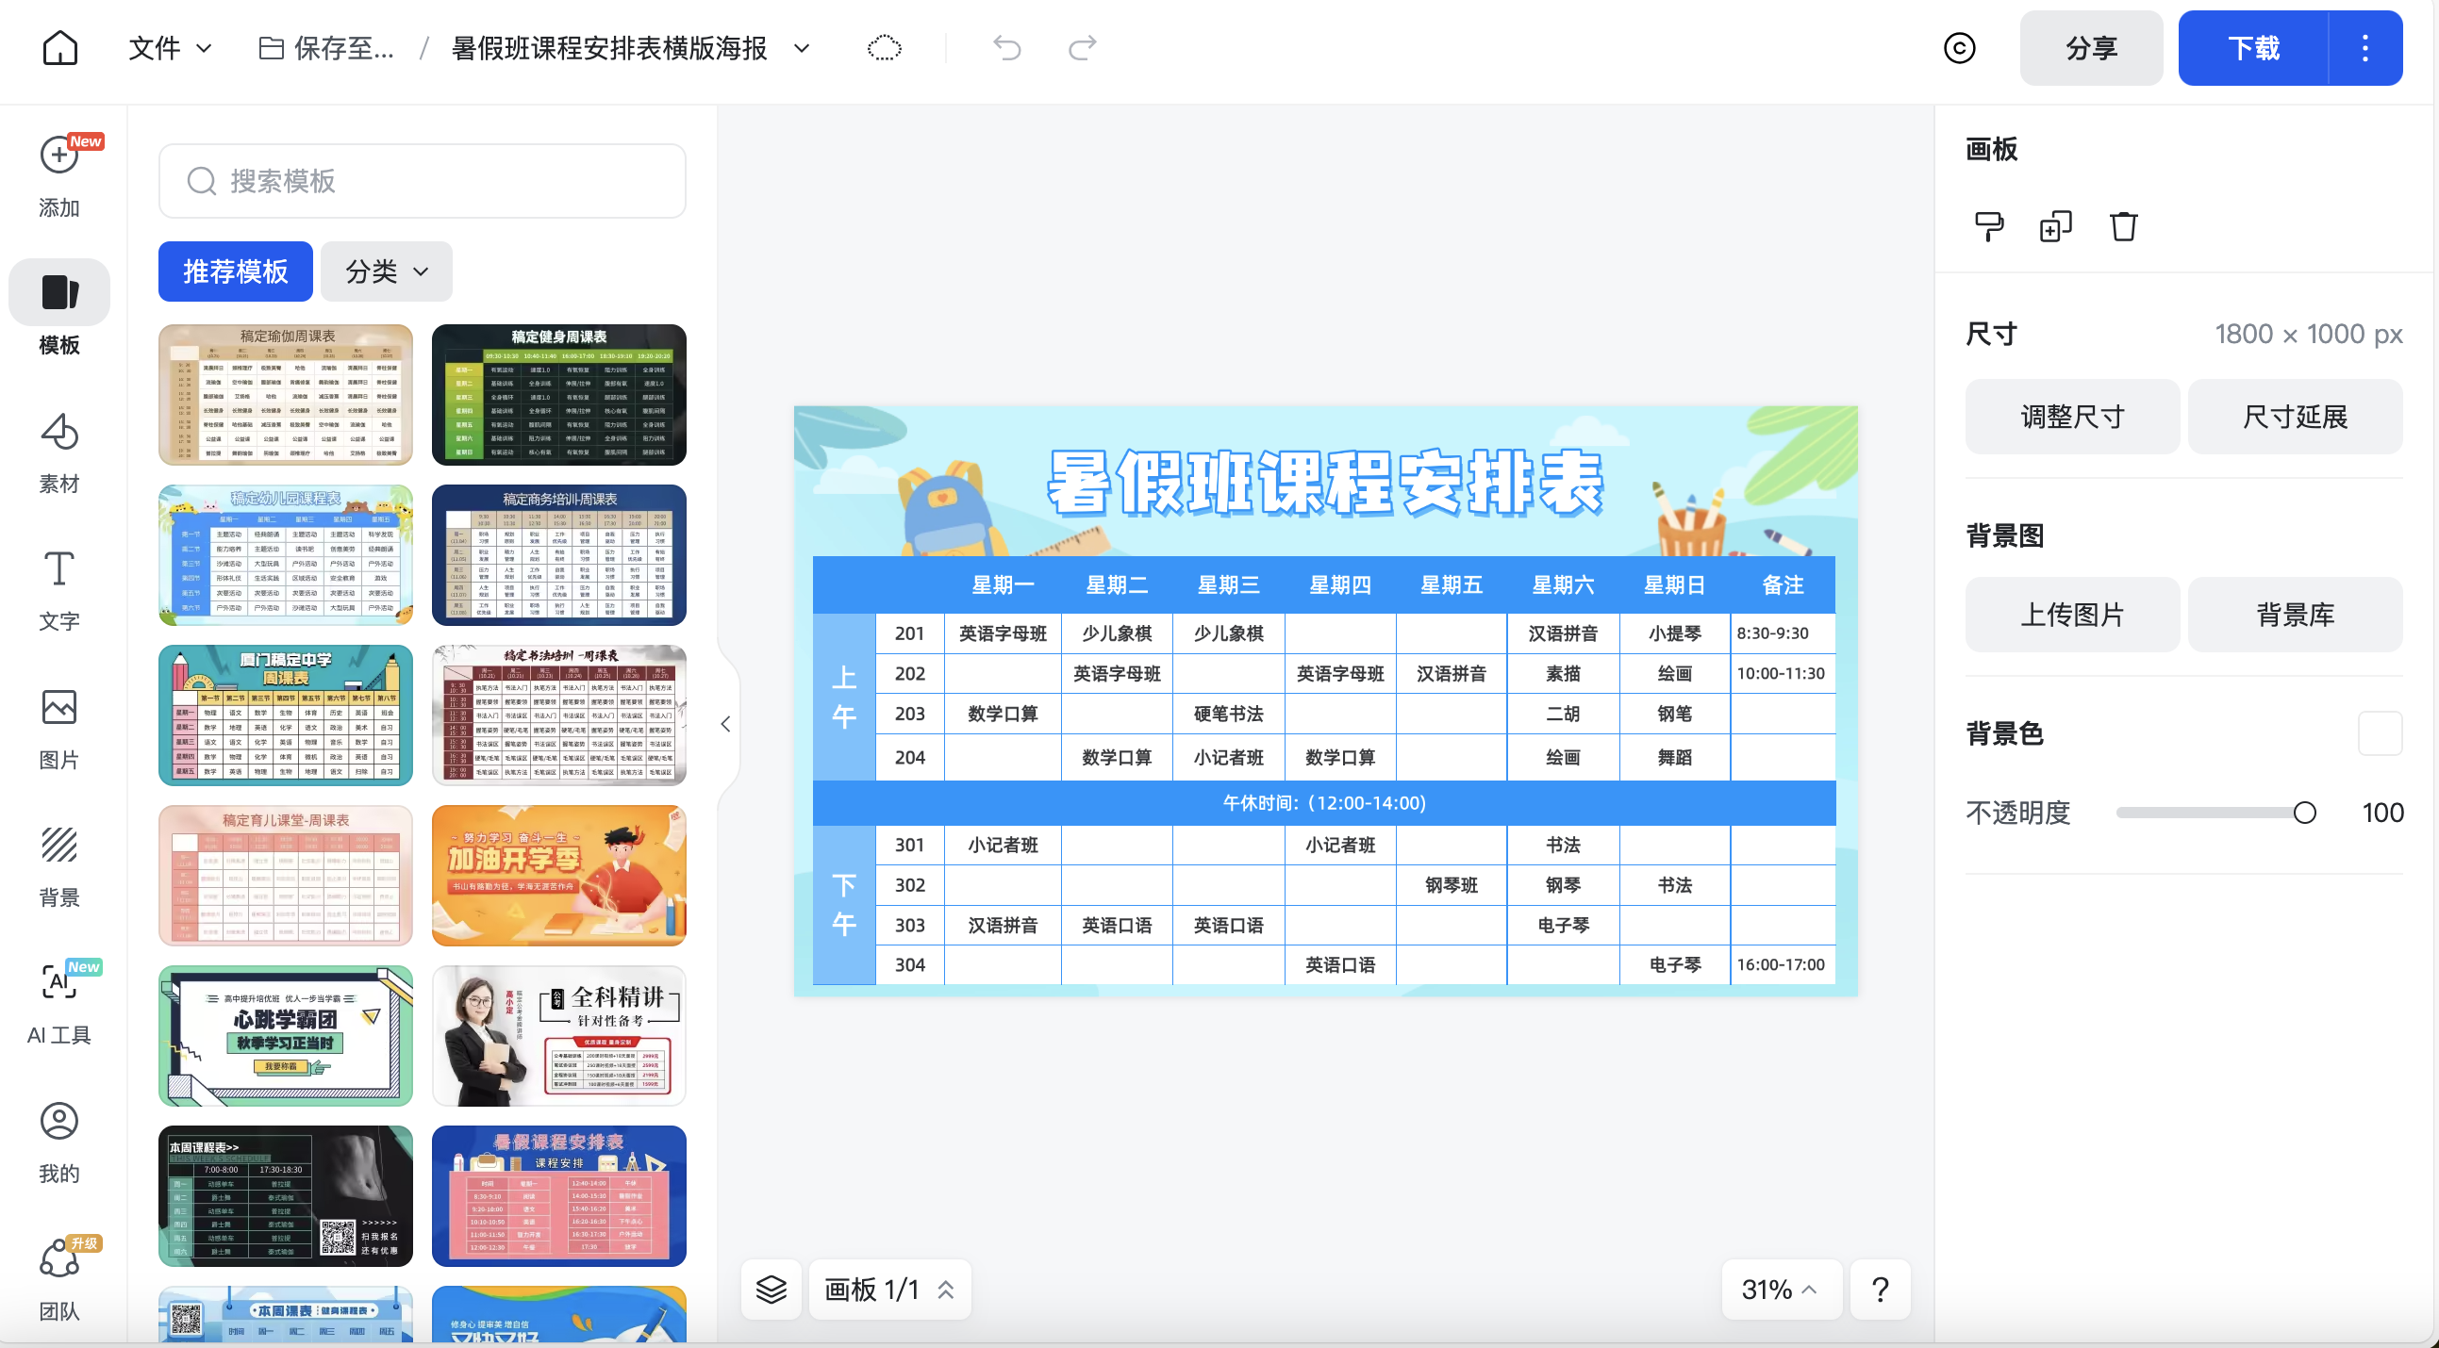Expand the 分类 category dropdown
This screenshot has width=2439, height=1348.
pos(387,271)
